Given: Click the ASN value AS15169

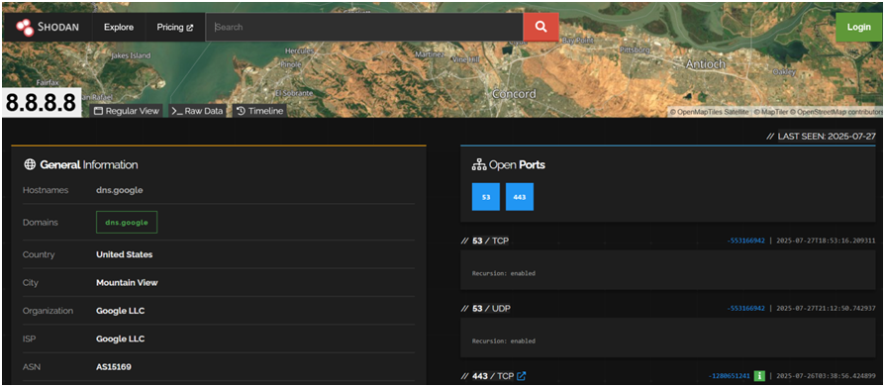Looking at the screenshot, I should click(114, 367).
